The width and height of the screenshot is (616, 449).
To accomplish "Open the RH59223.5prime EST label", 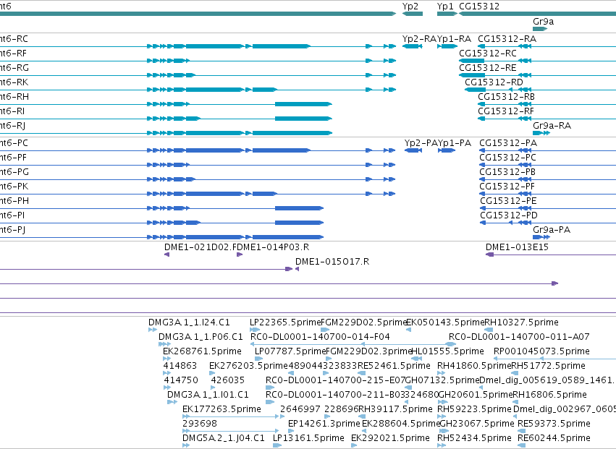I will point(474,409).
